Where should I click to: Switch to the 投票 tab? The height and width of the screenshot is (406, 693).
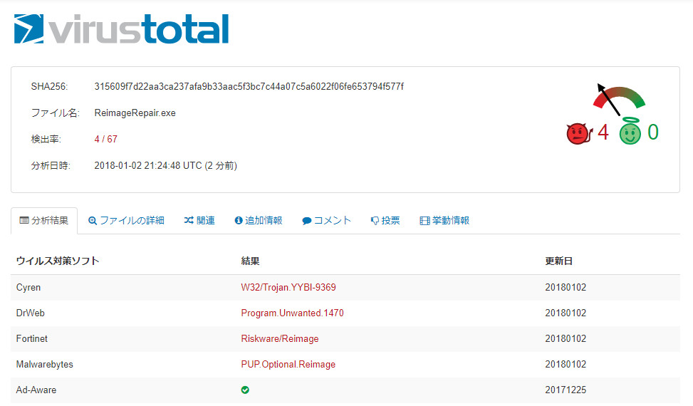pyautogui.click(x=385, y=221)
